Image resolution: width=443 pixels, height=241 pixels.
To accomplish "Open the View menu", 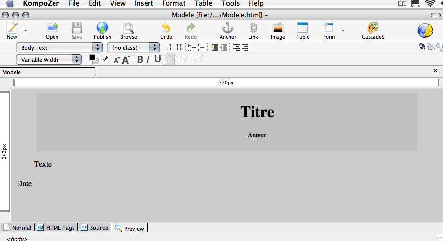I will pyautogui.click(x=117, y=3).
